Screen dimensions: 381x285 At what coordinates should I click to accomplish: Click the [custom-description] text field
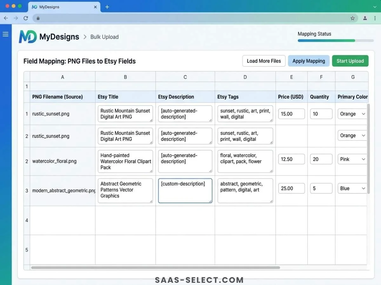click(x=185, y=191)
